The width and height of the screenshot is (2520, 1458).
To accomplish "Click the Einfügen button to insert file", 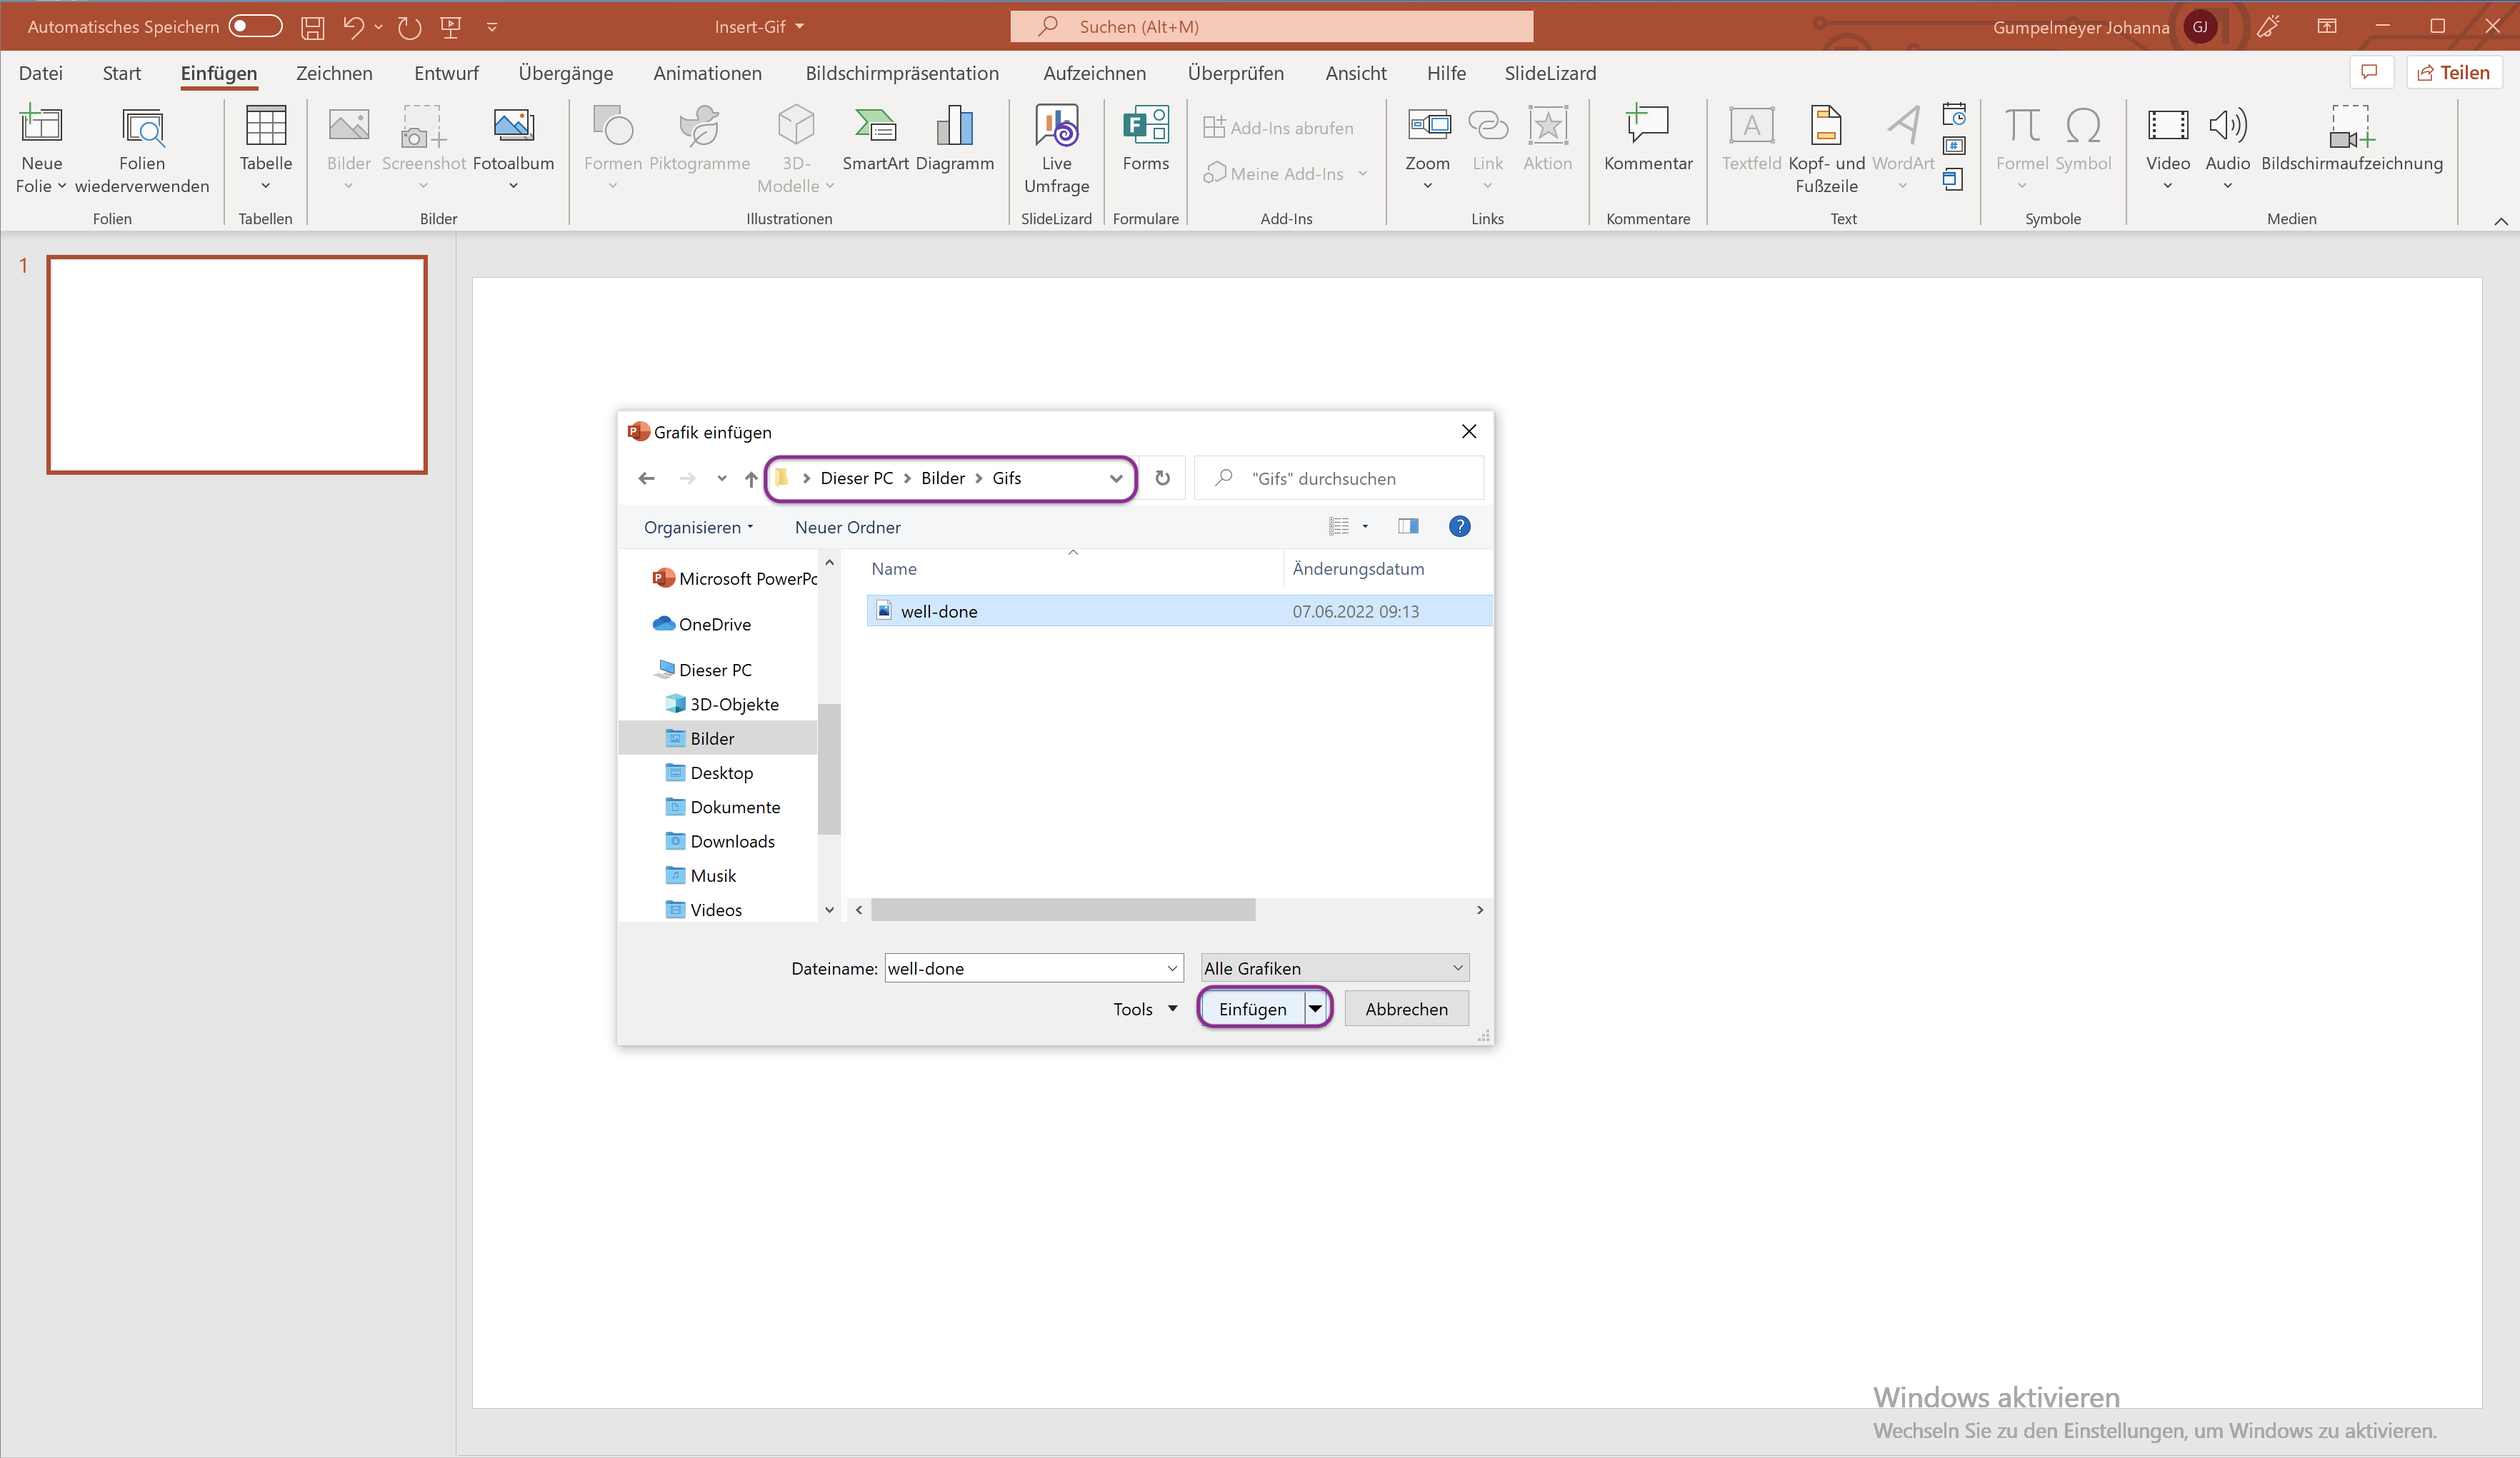I will click(1251, 1008).
